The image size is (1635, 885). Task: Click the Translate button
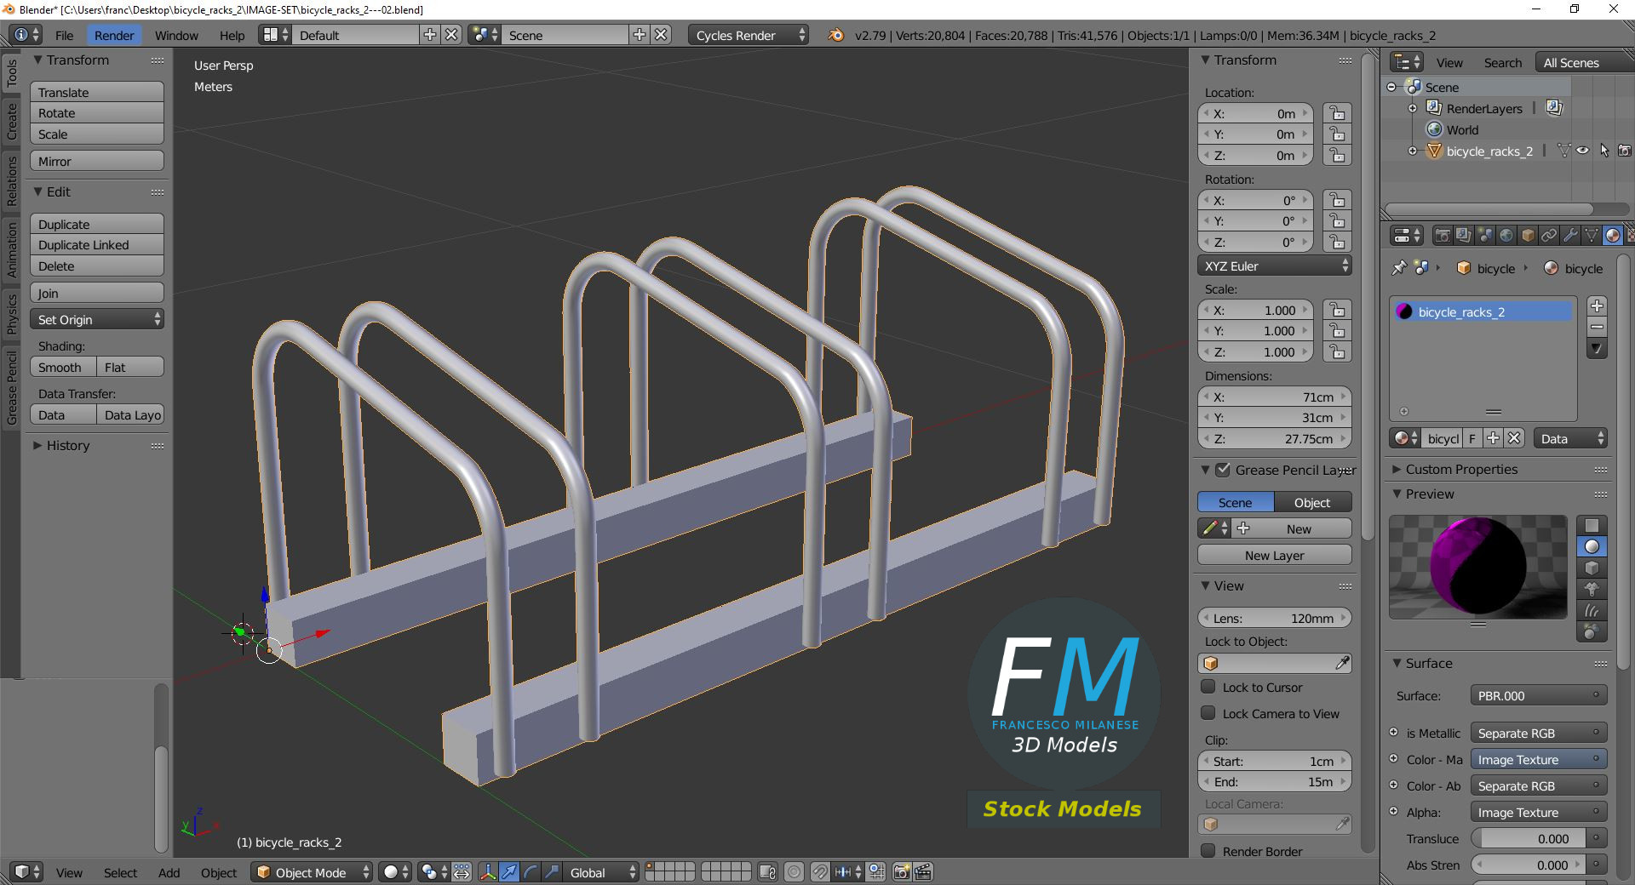97,92
